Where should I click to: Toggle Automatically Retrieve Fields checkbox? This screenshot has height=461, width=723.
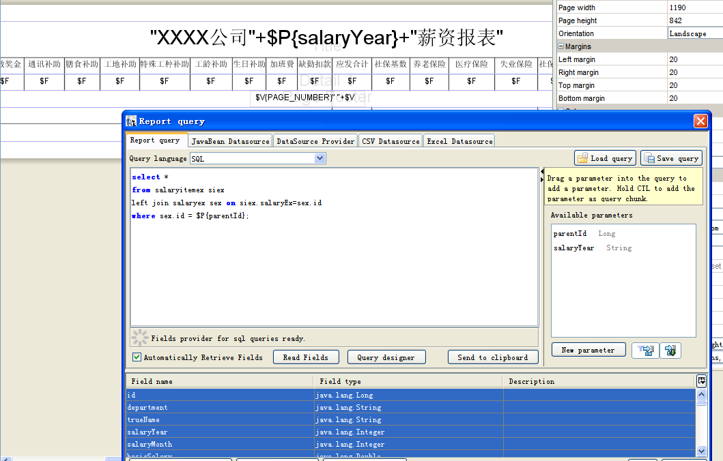[x=137, y=357]
